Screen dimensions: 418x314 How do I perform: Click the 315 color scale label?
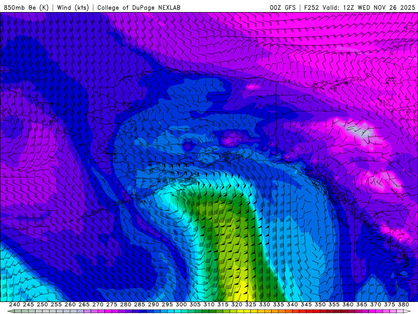pos(223,305)
